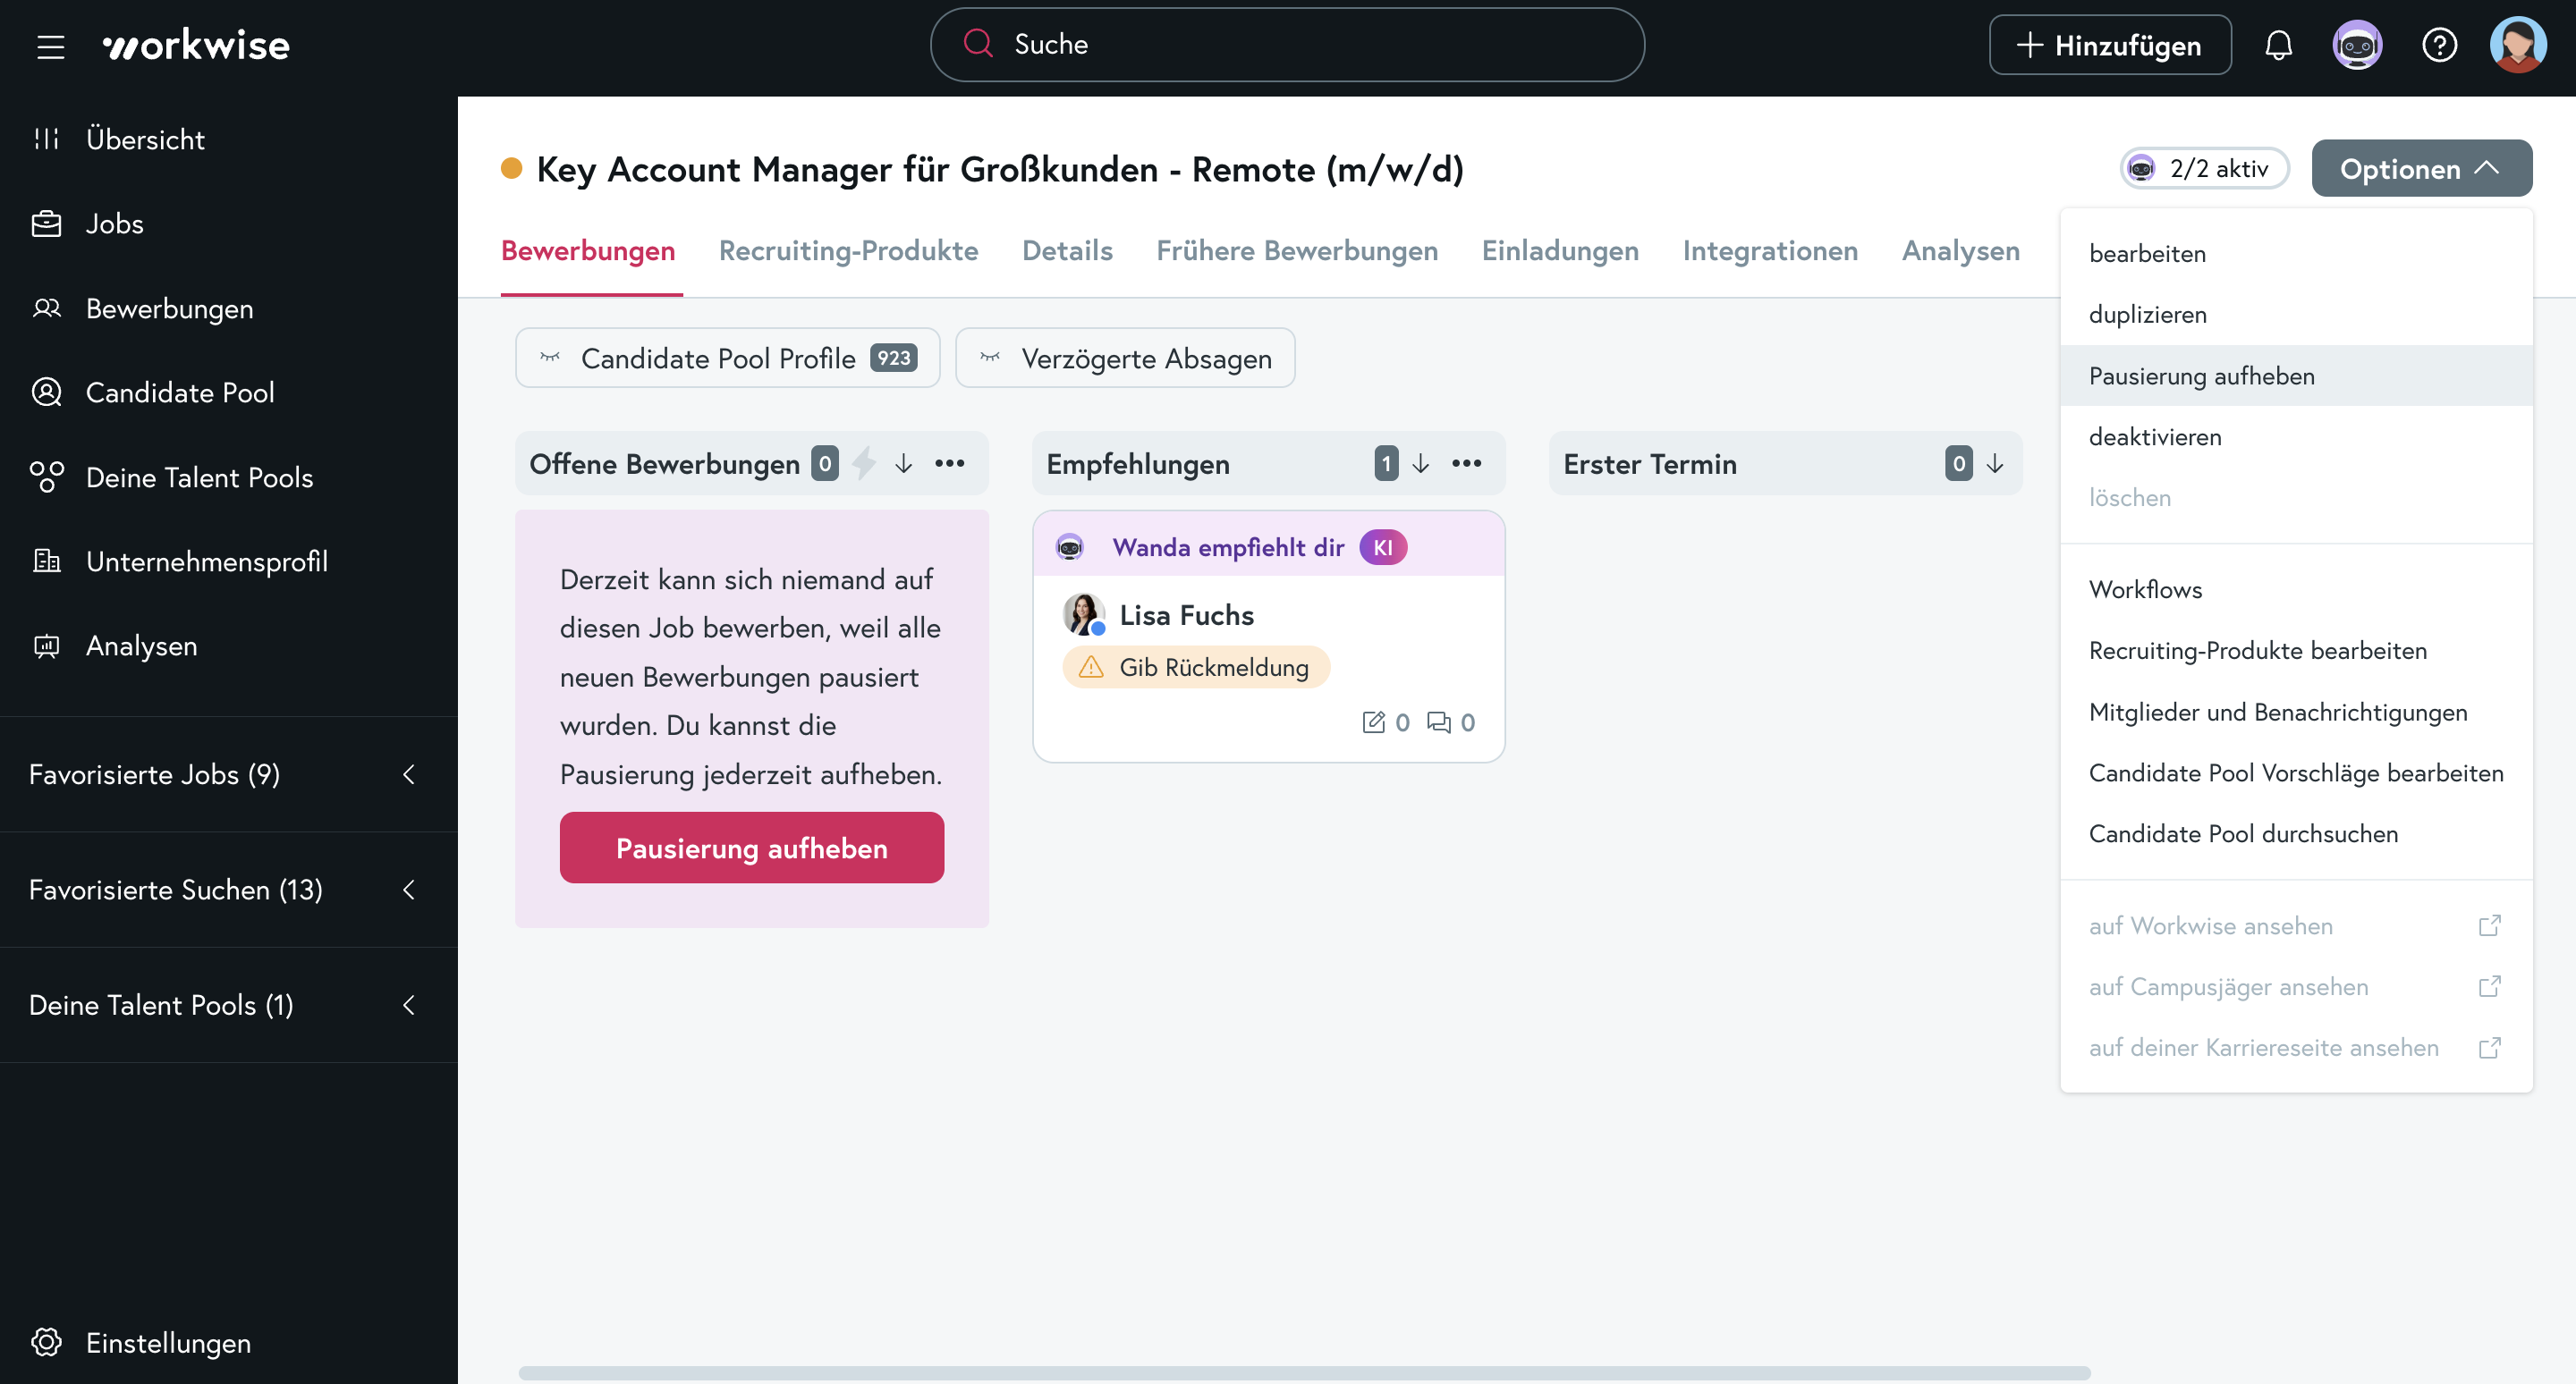Viewport: 2576px width, 1384px height.
Task: Open the Wanda robot assistant icon
Action: [x=2357, y=46]
